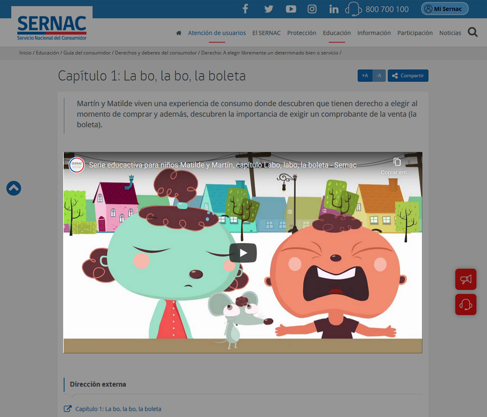Click the Compartir share button
This screenshot has height=417, width=487.
point(408,76)
